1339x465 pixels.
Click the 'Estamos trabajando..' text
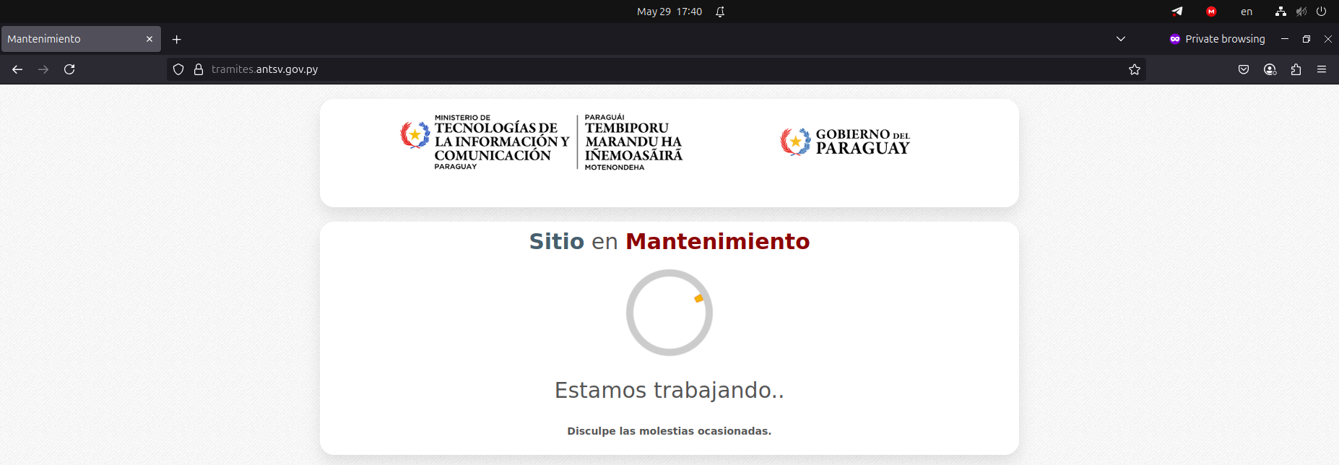coord(669,390)
